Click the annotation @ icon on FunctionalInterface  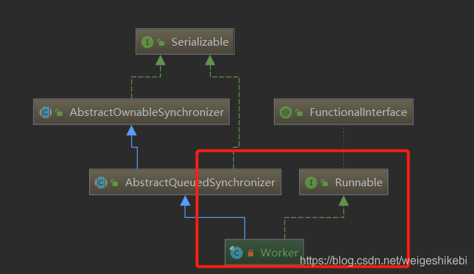coord(286,112)
